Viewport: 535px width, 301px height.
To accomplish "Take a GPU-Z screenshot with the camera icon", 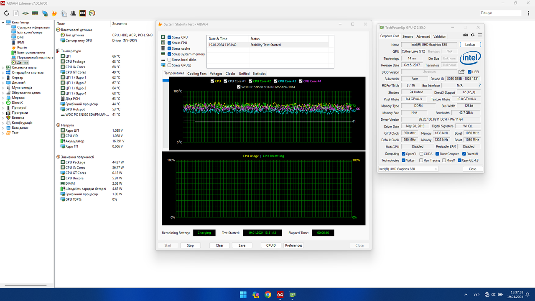I will (466, 35).
